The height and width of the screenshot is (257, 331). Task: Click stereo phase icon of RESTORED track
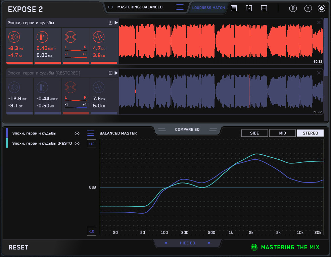[x=70, y=87]
